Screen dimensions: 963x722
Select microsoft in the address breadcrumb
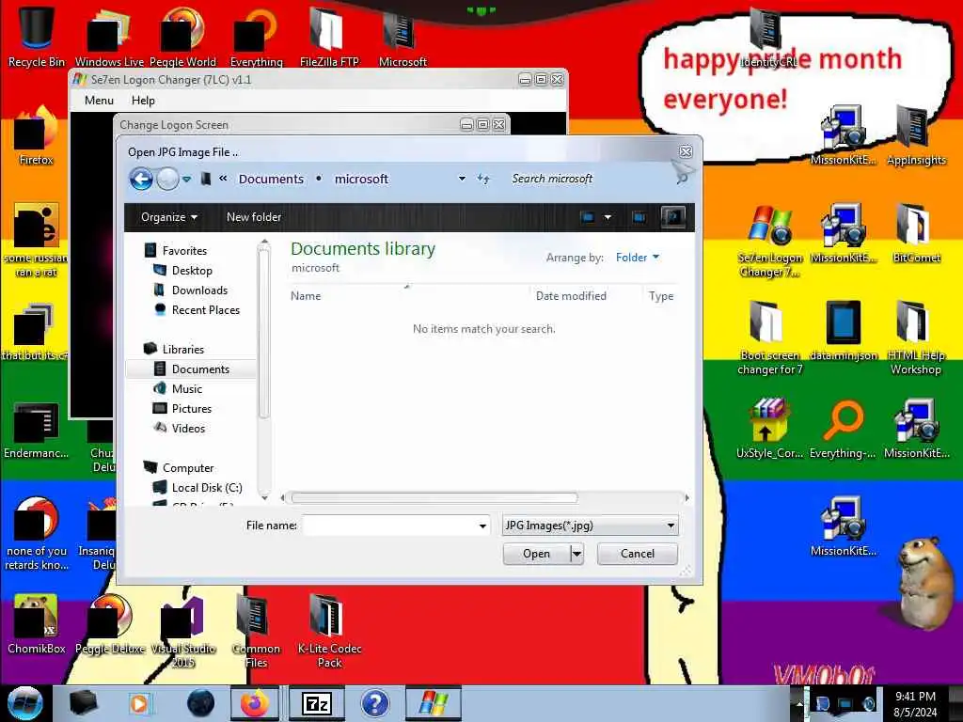click(x=361, y=180)
